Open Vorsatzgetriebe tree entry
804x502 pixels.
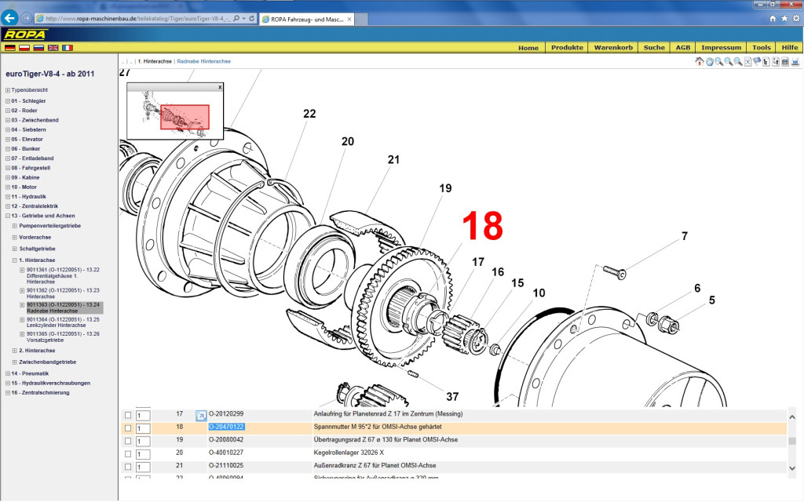(63, 337)
